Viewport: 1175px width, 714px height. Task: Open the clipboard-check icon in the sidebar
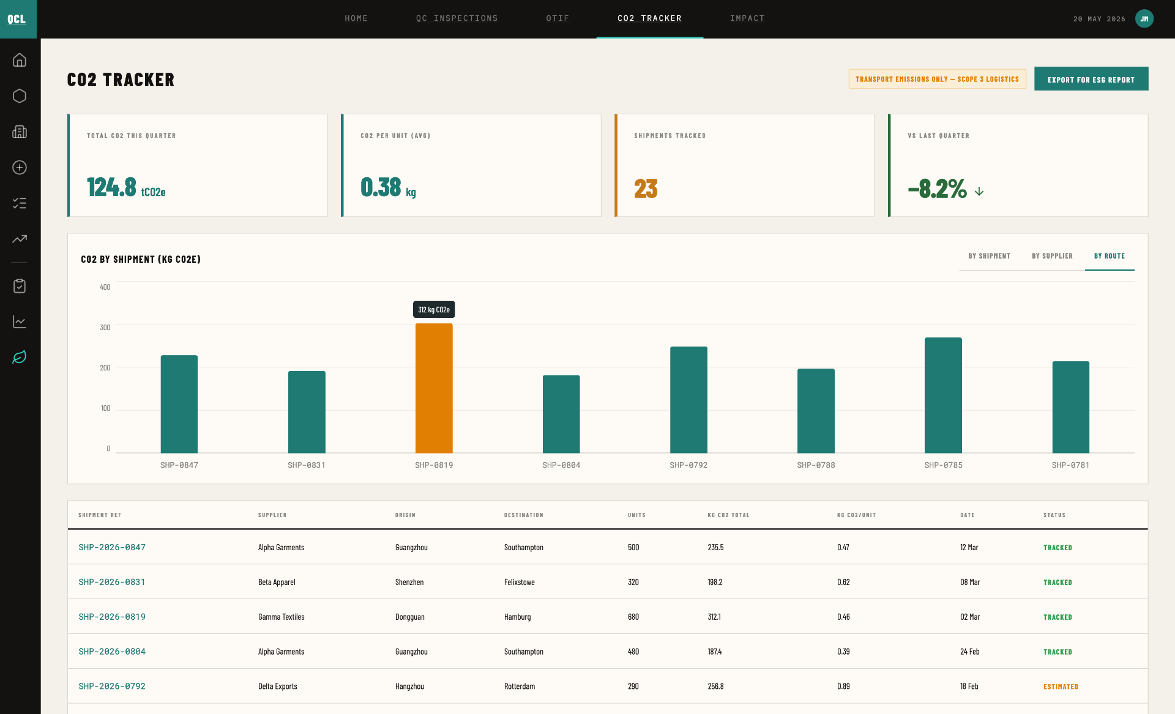[20, 286]
